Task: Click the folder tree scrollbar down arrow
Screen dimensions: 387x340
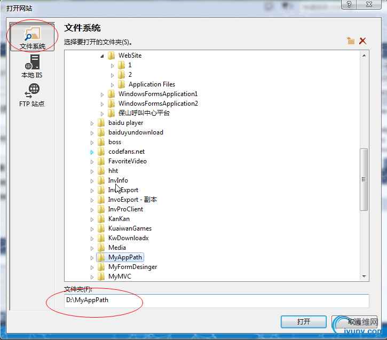Action: click(x=364, y=276)
